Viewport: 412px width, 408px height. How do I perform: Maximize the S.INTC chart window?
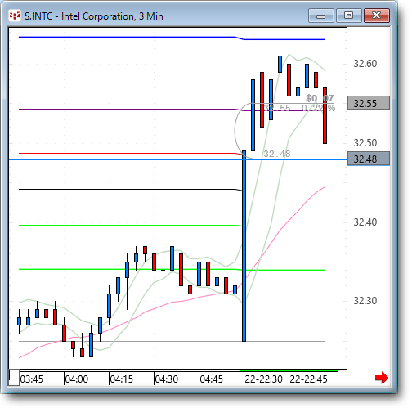coord(348,16)
